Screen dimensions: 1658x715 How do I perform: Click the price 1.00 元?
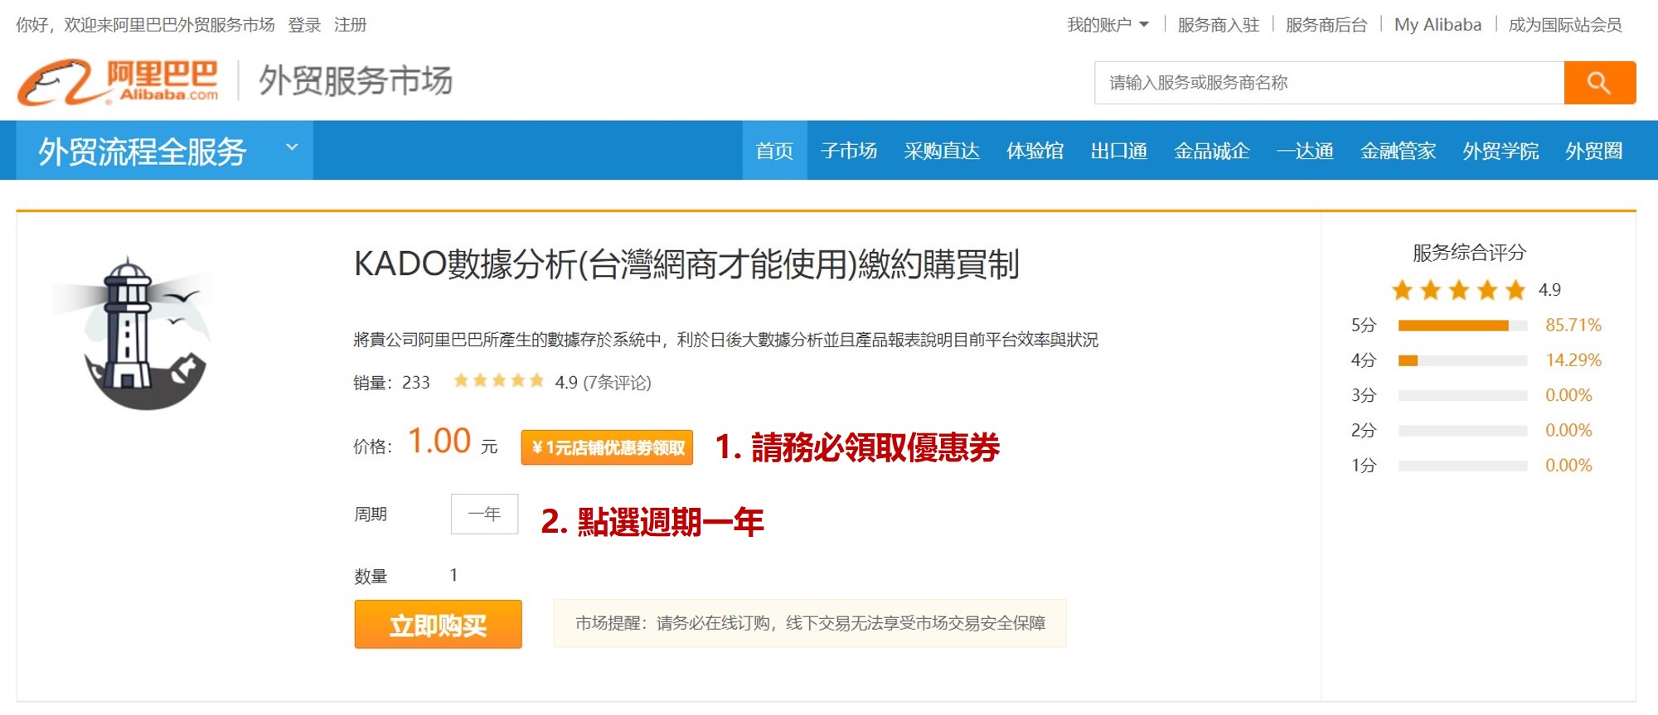pos(453,442)
